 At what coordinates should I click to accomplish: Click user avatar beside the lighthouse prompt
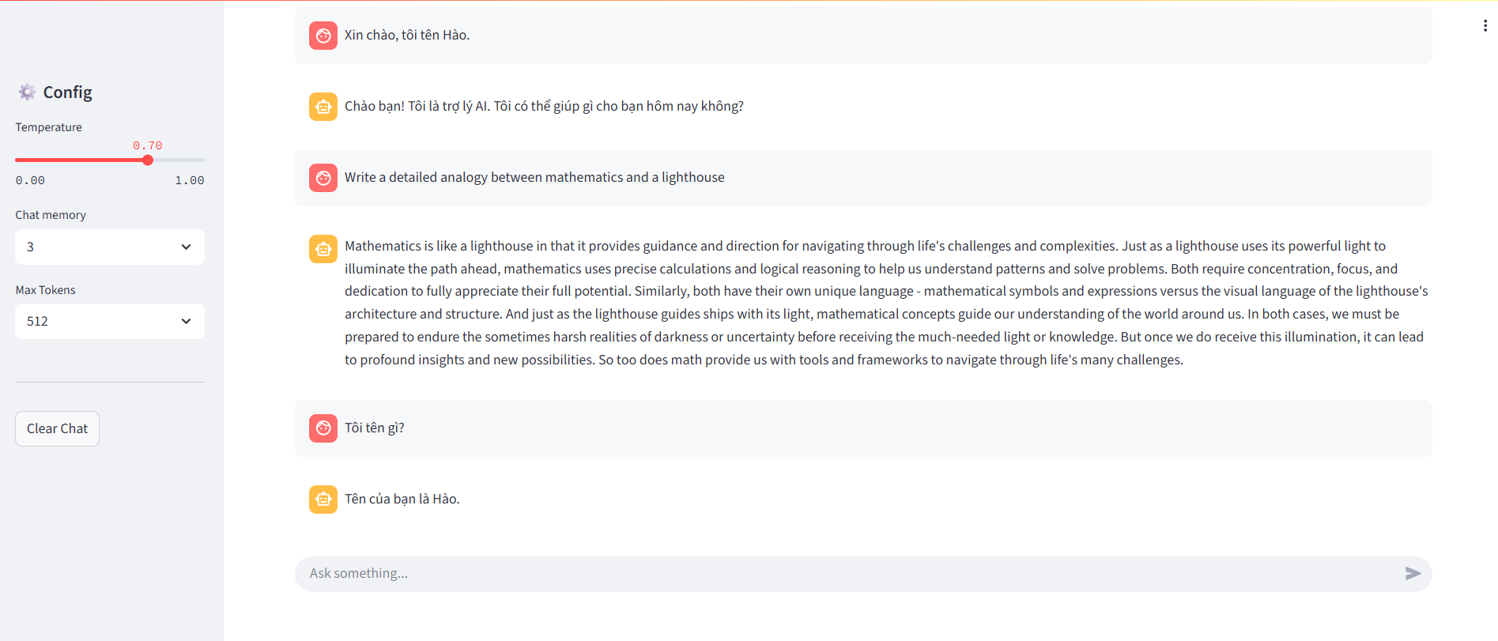[323, 178]
